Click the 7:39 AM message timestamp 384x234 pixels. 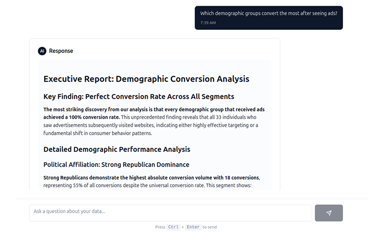208,23
